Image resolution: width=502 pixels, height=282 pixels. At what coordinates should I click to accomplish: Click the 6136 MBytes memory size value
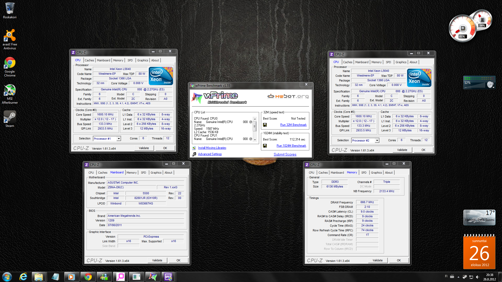(335, 186)
